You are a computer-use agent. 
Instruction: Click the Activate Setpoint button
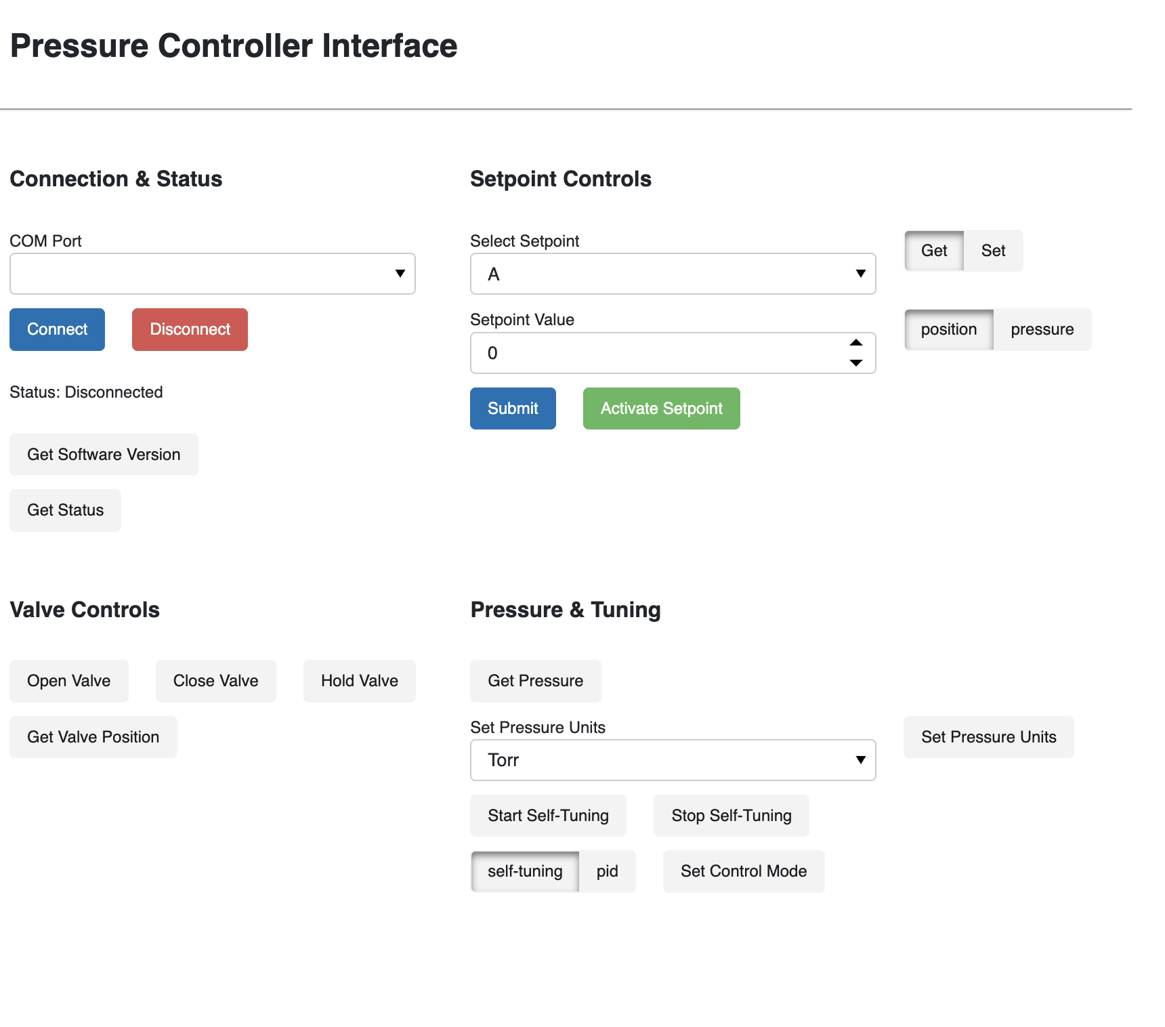661,408
